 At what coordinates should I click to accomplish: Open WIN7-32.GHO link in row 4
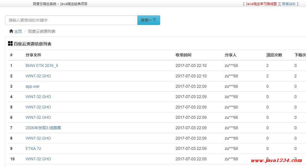tap(38, 97)
